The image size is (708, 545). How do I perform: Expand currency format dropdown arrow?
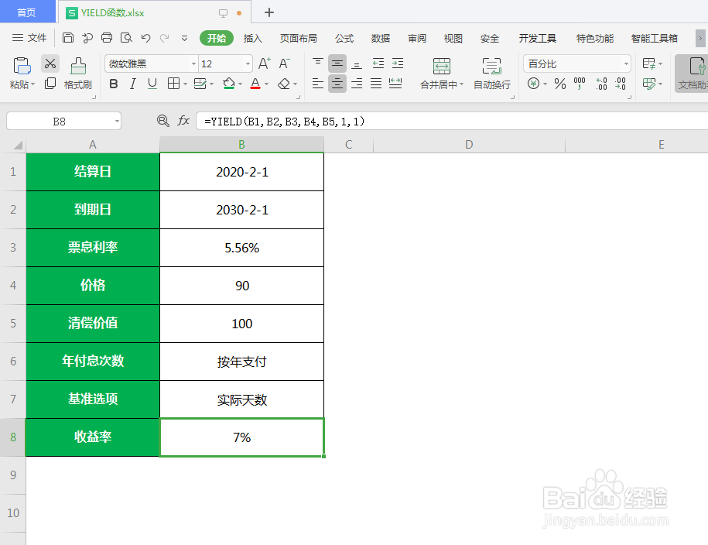[545, 84]
